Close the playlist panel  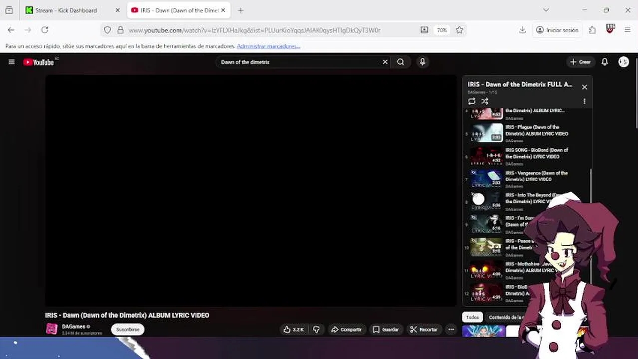tap(584, 87)
